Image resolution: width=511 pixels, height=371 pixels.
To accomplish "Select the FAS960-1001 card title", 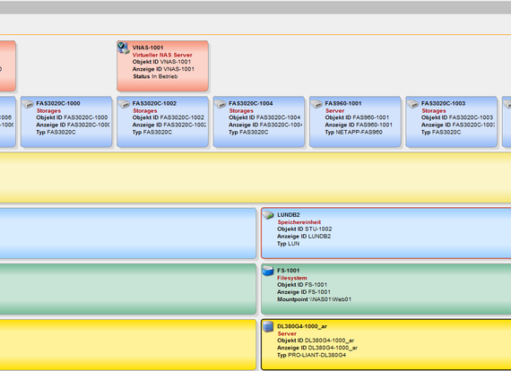I will pos(343,103).
